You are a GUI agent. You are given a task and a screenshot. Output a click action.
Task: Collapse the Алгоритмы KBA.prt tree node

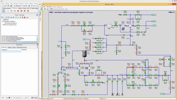pyautogui.click(x=2, y=21)
